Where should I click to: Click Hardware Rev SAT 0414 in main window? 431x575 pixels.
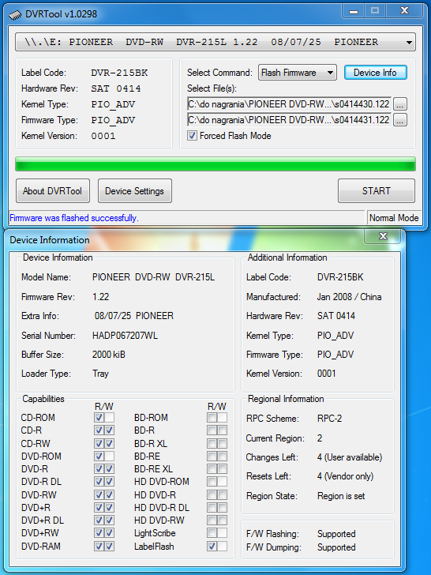point(116,88)
